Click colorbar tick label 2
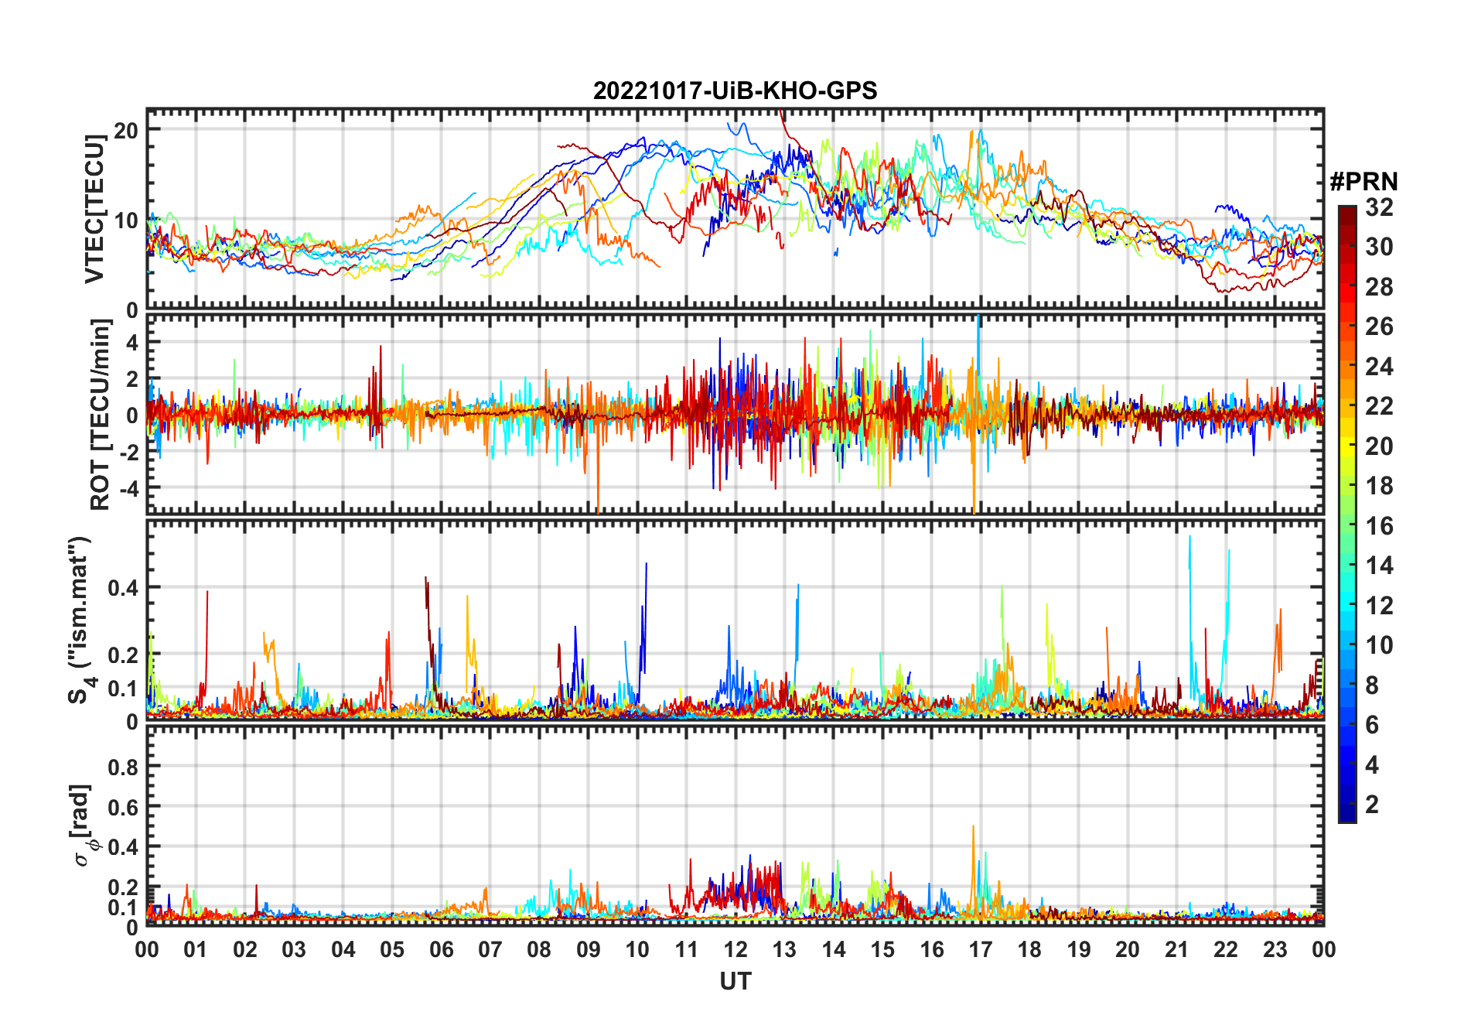Viewport: 1471px width, 1029px height. [1372, 805]
